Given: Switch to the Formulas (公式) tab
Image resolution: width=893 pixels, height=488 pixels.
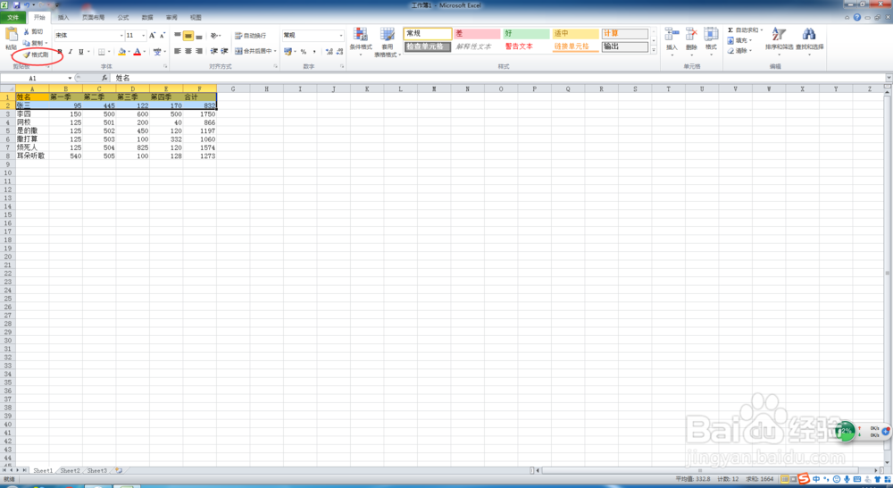Looking at the screenshot, I should (123, 18).
